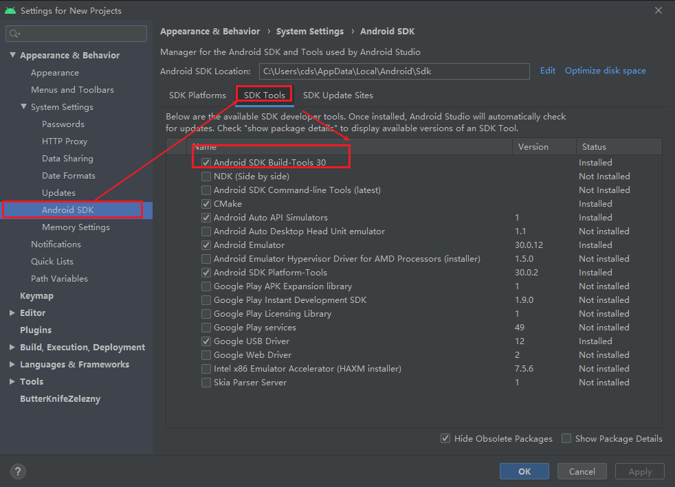The height and width of the screenshot is (487, 675).
Task: Click the help question mark icon
Action: [18, 471]
